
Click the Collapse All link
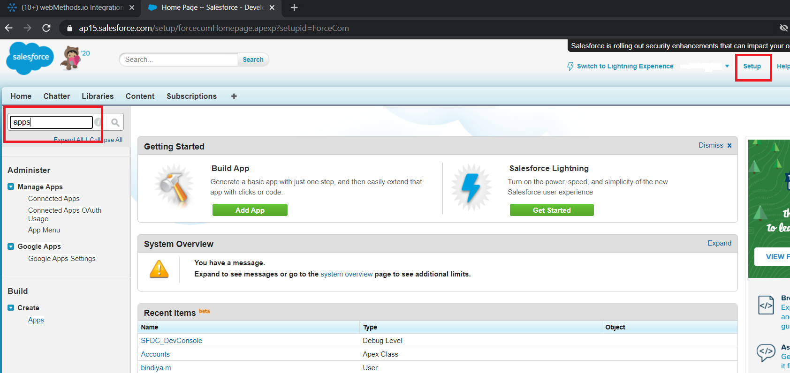(x=106, y=140)
